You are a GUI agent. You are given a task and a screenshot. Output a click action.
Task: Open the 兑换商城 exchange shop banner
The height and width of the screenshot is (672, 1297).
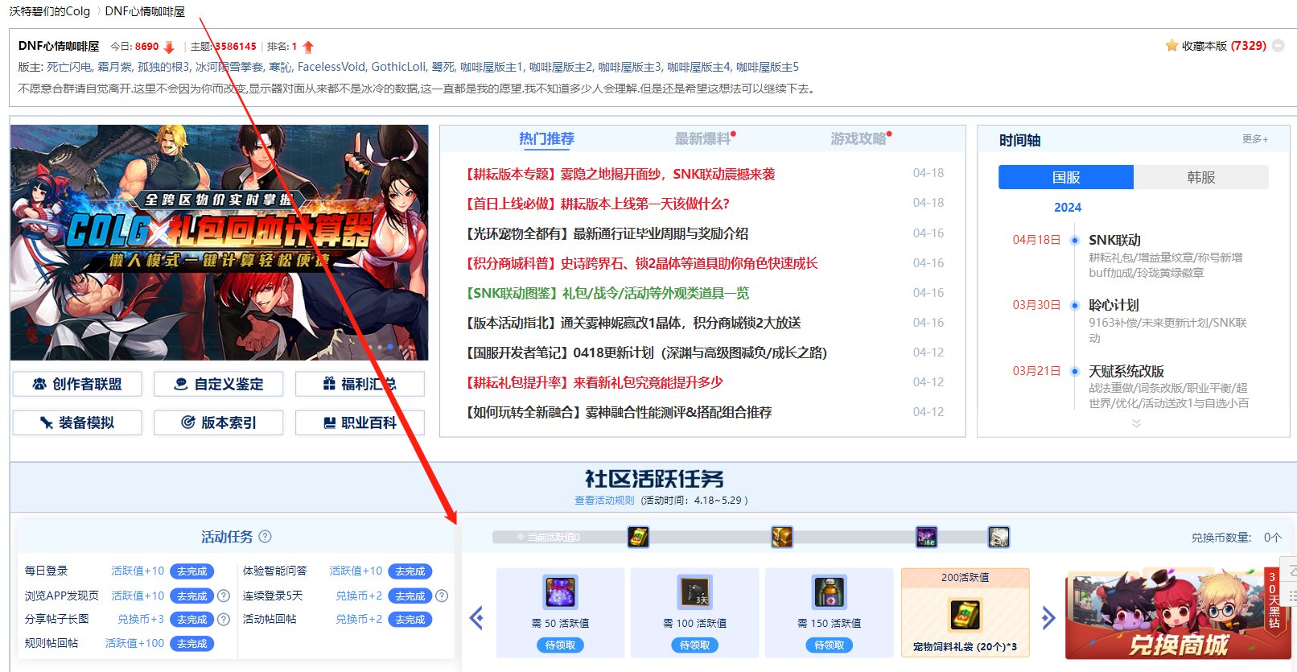(x=1178, y=616)
